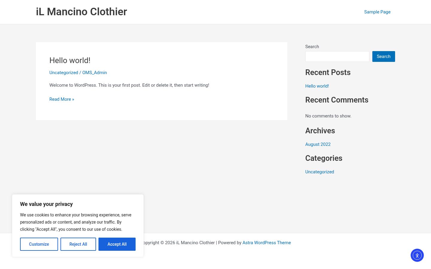
Task: Select Uncategorized under Categories heading
Action: pos(320,172)
